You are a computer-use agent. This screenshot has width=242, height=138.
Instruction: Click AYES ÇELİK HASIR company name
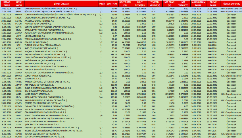pos(41,48)
